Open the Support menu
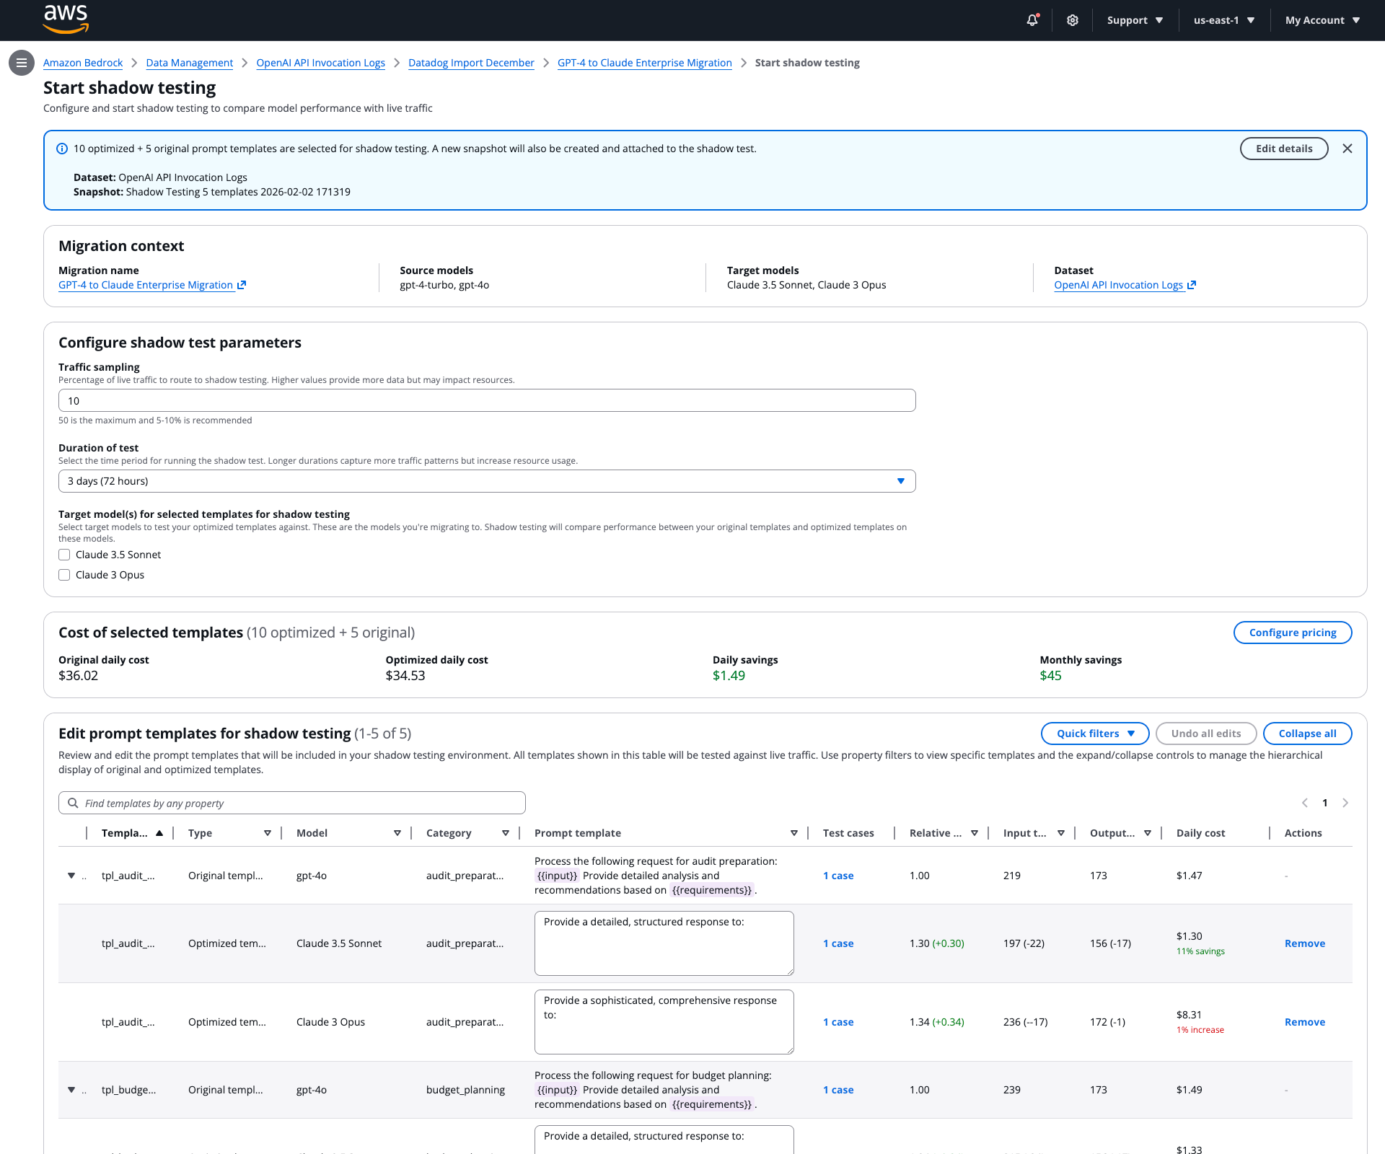Viewport: 1385px width, 1154px height. coord(1135,20)
